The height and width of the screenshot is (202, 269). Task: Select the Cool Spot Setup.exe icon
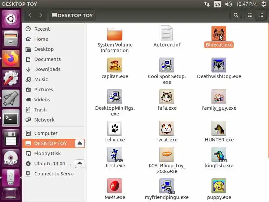pyautogui.click(x=167, y=65)
